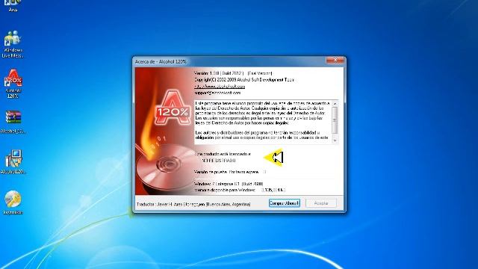
Task: Open the alcohol-soft website link
Action: click(x=220, y=87)
